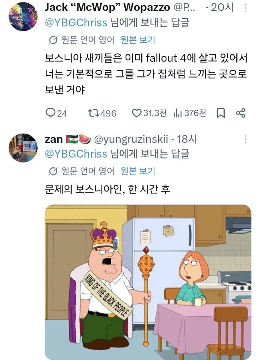Bookmark Jack McWop's tweet
The width and height of the screenshot is (260, 360).
click(x=221, y=113)
